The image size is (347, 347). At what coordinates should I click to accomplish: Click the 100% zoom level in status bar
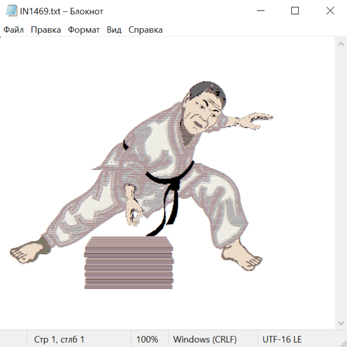tap(147, 339)
